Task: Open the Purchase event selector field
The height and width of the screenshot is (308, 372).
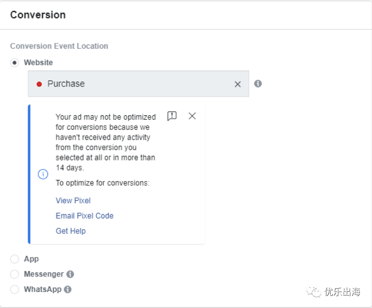Action: (x=138, y=84)
